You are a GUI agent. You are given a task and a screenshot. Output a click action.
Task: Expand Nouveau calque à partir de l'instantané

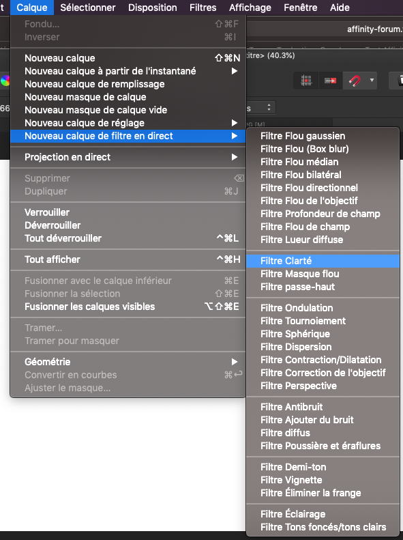128,71
